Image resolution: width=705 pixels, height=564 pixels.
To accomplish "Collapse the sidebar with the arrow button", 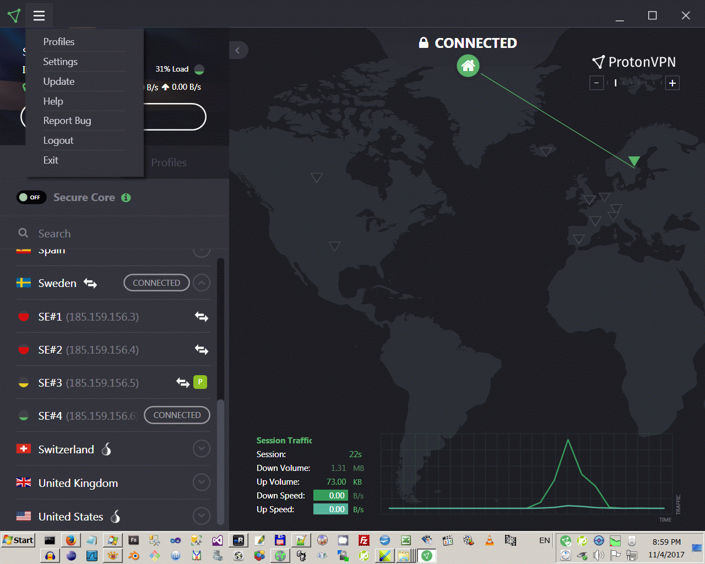I will click(x=238, y=50).
